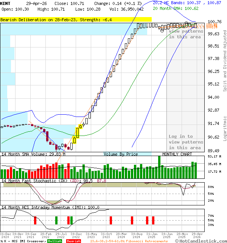
Task: Click the Bearish Deliberation pattern banner
Action: pos(56,19)
